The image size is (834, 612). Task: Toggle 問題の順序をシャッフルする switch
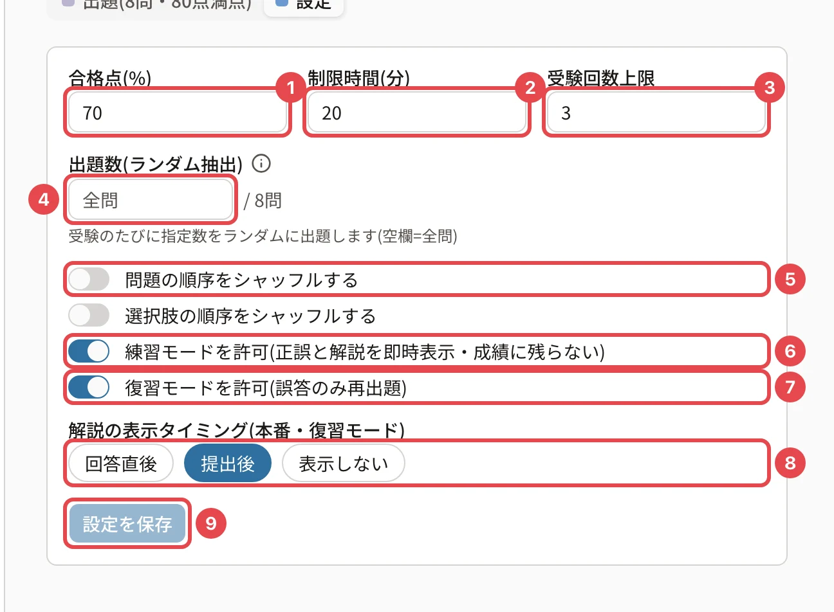[x=89, y=280]
